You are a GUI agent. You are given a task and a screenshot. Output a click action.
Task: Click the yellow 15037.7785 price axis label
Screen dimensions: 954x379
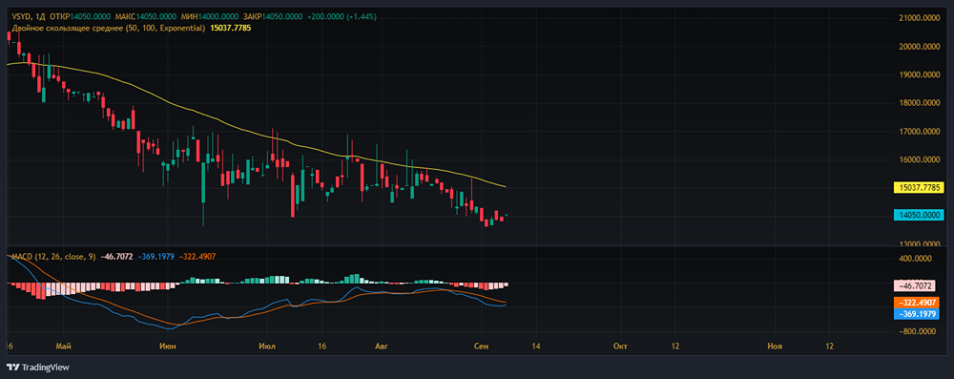pos(918,187)
